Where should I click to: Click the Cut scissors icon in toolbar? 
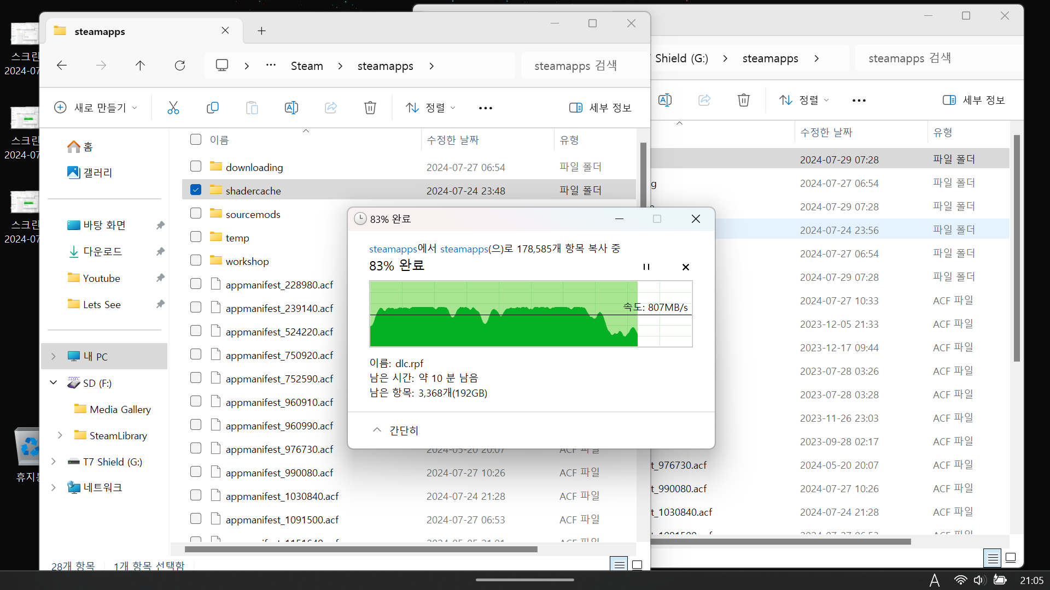[x=173, y=108]
